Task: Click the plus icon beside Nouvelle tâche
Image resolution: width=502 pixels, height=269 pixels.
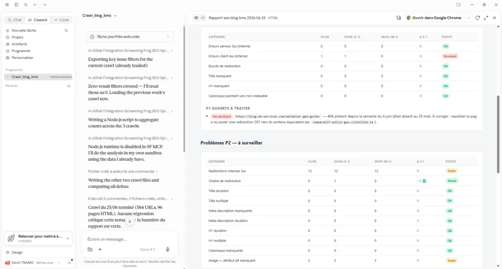Action: [8, 30]
